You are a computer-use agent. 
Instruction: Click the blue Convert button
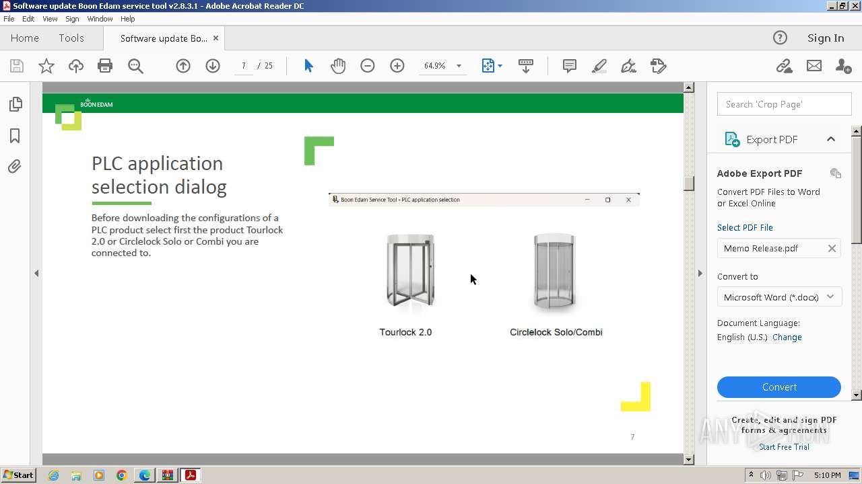779,387
